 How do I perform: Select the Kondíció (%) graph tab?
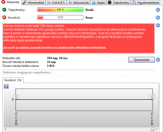click(13, 80)
